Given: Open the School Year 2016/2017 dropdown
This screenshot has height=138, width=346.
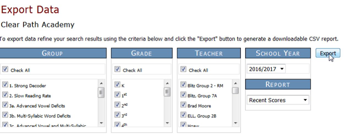Looking at the screenshot, I should [266, 69].
